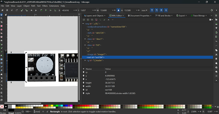This screenshot has width=219, height=114.
Task: Toggle the width/height lock button
Action: click(x=118, y=10)
